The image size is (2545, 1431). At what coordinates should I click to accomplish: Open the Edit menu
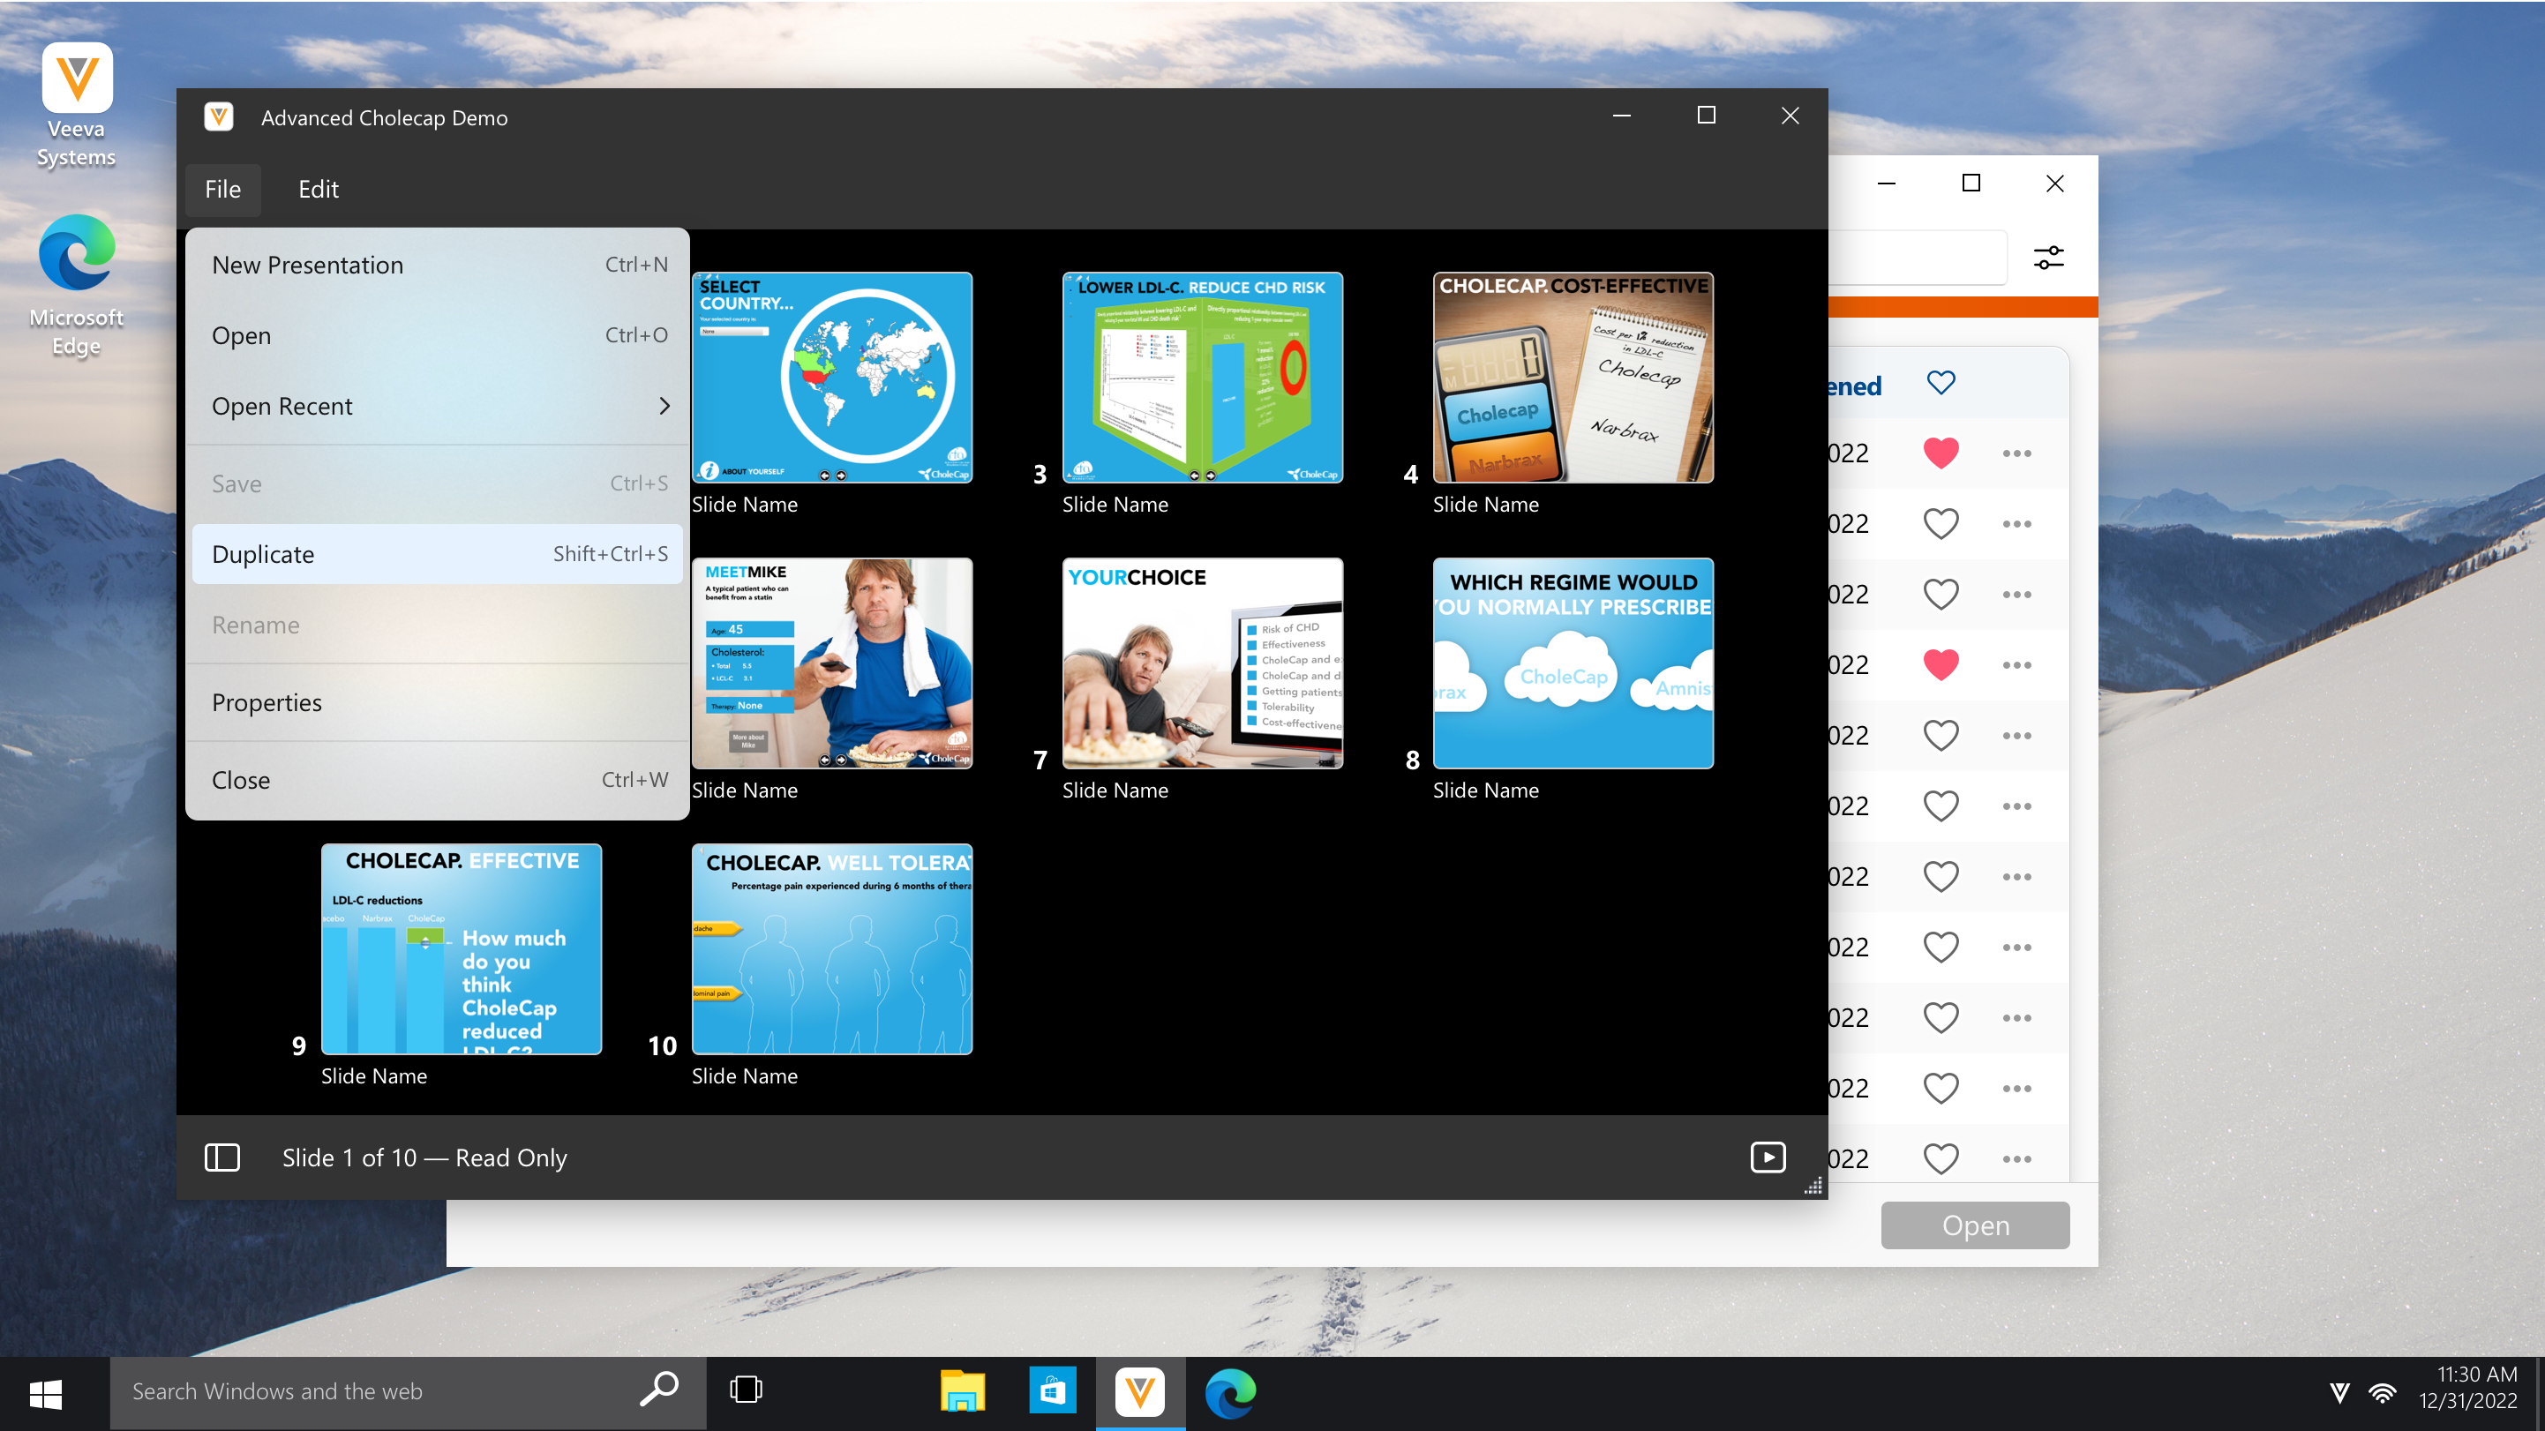click(x=318, y=189)
